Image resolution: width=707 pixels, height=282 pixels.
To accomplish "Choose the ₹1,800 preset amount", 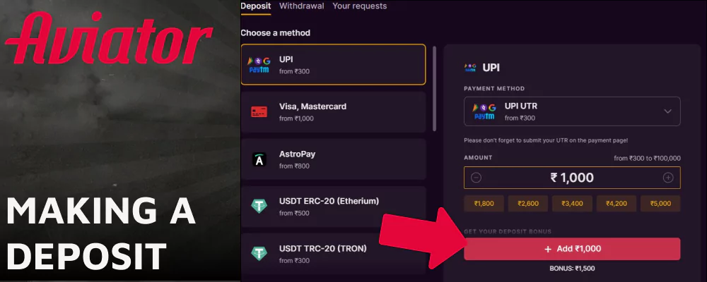I will point(484,204).
